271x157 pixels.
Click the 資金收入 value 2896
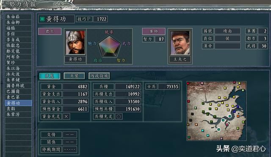pyautogui.click(x=75, y=101)
